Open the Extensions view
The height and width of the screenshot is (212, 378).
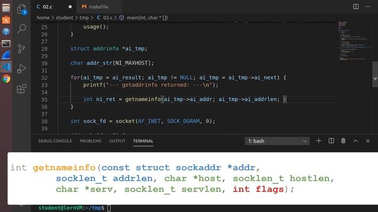21,88
